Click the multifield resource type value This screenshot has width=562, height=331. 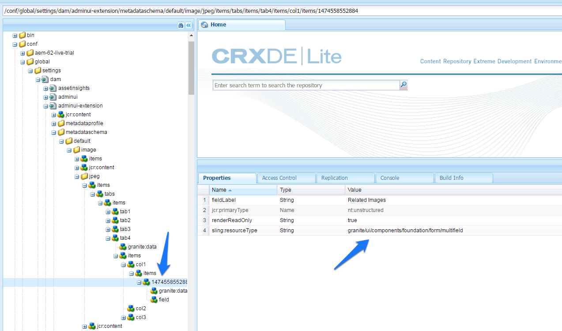(x=405, y=231)
